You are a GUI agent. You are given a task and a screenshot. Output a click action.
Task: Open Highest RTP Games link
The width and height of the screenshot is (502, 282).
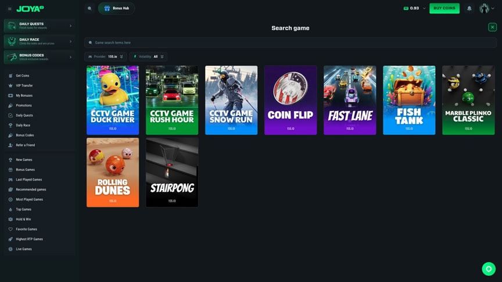pos(30,239)
